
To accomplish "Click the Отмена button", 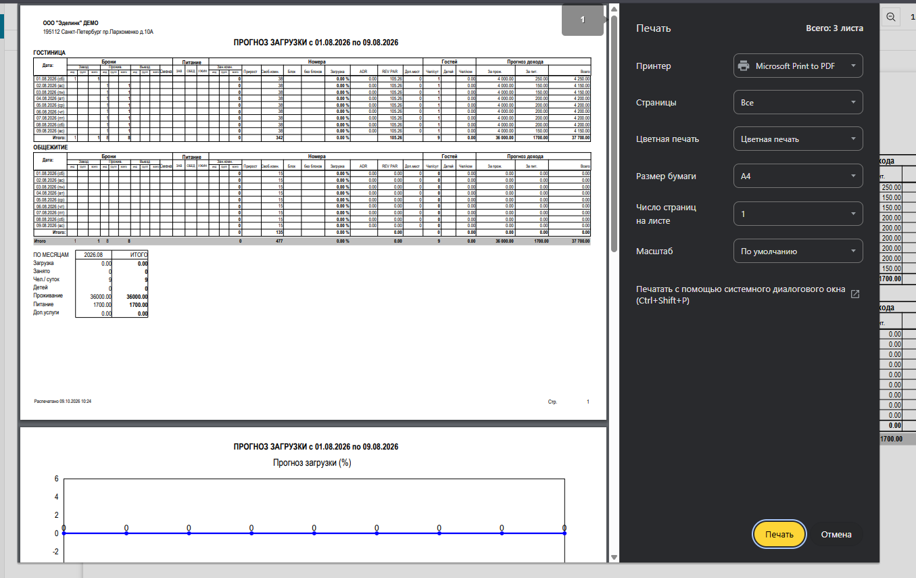I will pyautogui.click(x=836, y=534).
